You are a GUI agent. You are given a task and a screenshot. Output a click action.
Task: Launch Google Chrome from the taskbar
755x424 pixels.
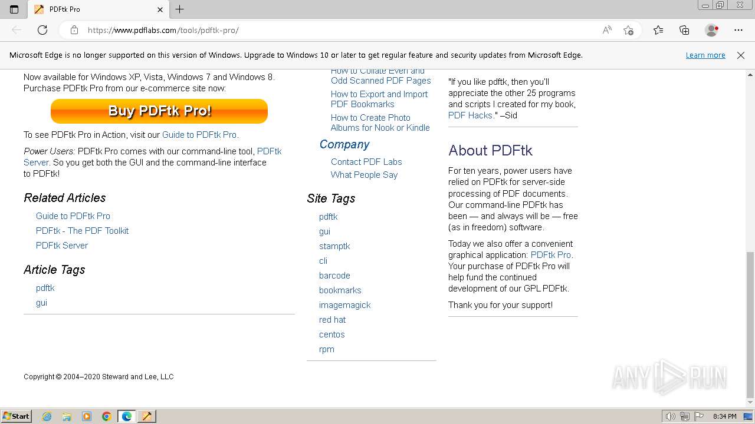[107, 416]
